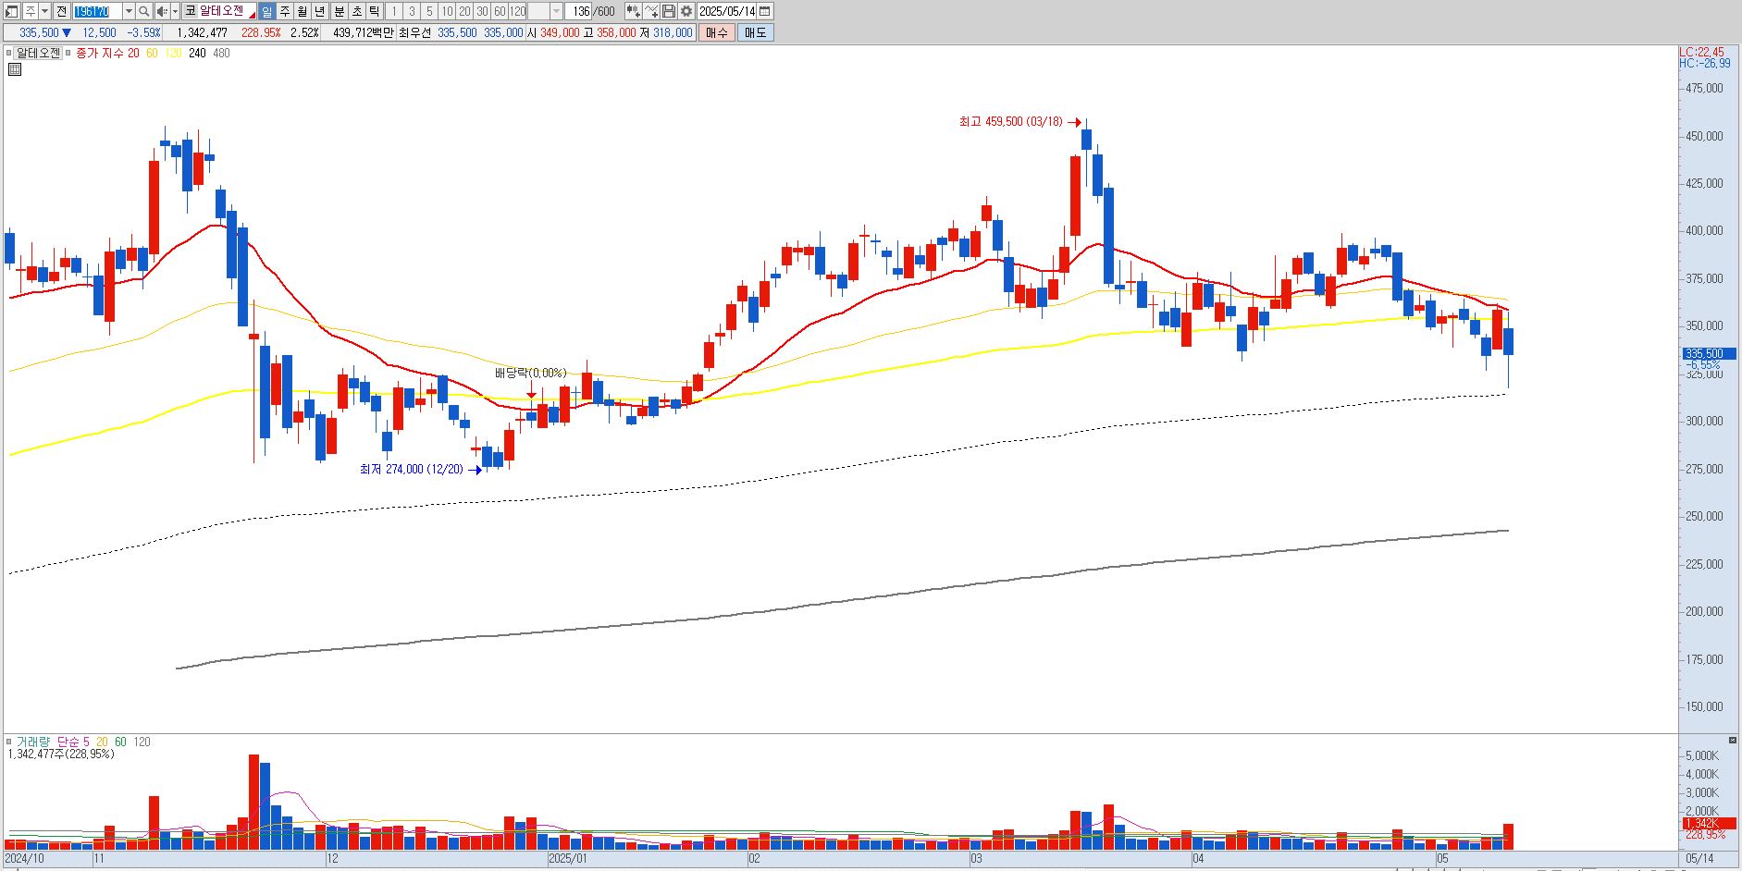Switch to the second (초) chart period
This screenshot has width=1742, height=871.
(356, 11)
